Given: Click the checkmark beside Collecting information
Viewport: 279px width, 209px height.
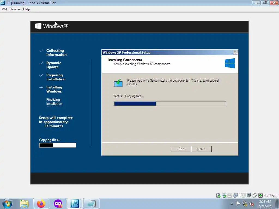Looking at the screenshot, I should point(41,51).
